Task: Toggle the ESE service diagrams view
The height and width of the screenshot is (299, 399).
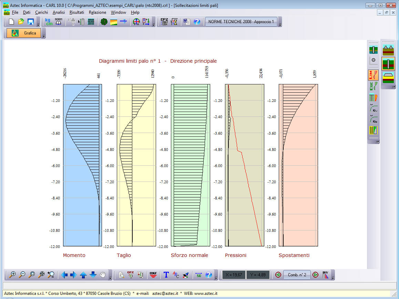Action: (x=373, y=86)
